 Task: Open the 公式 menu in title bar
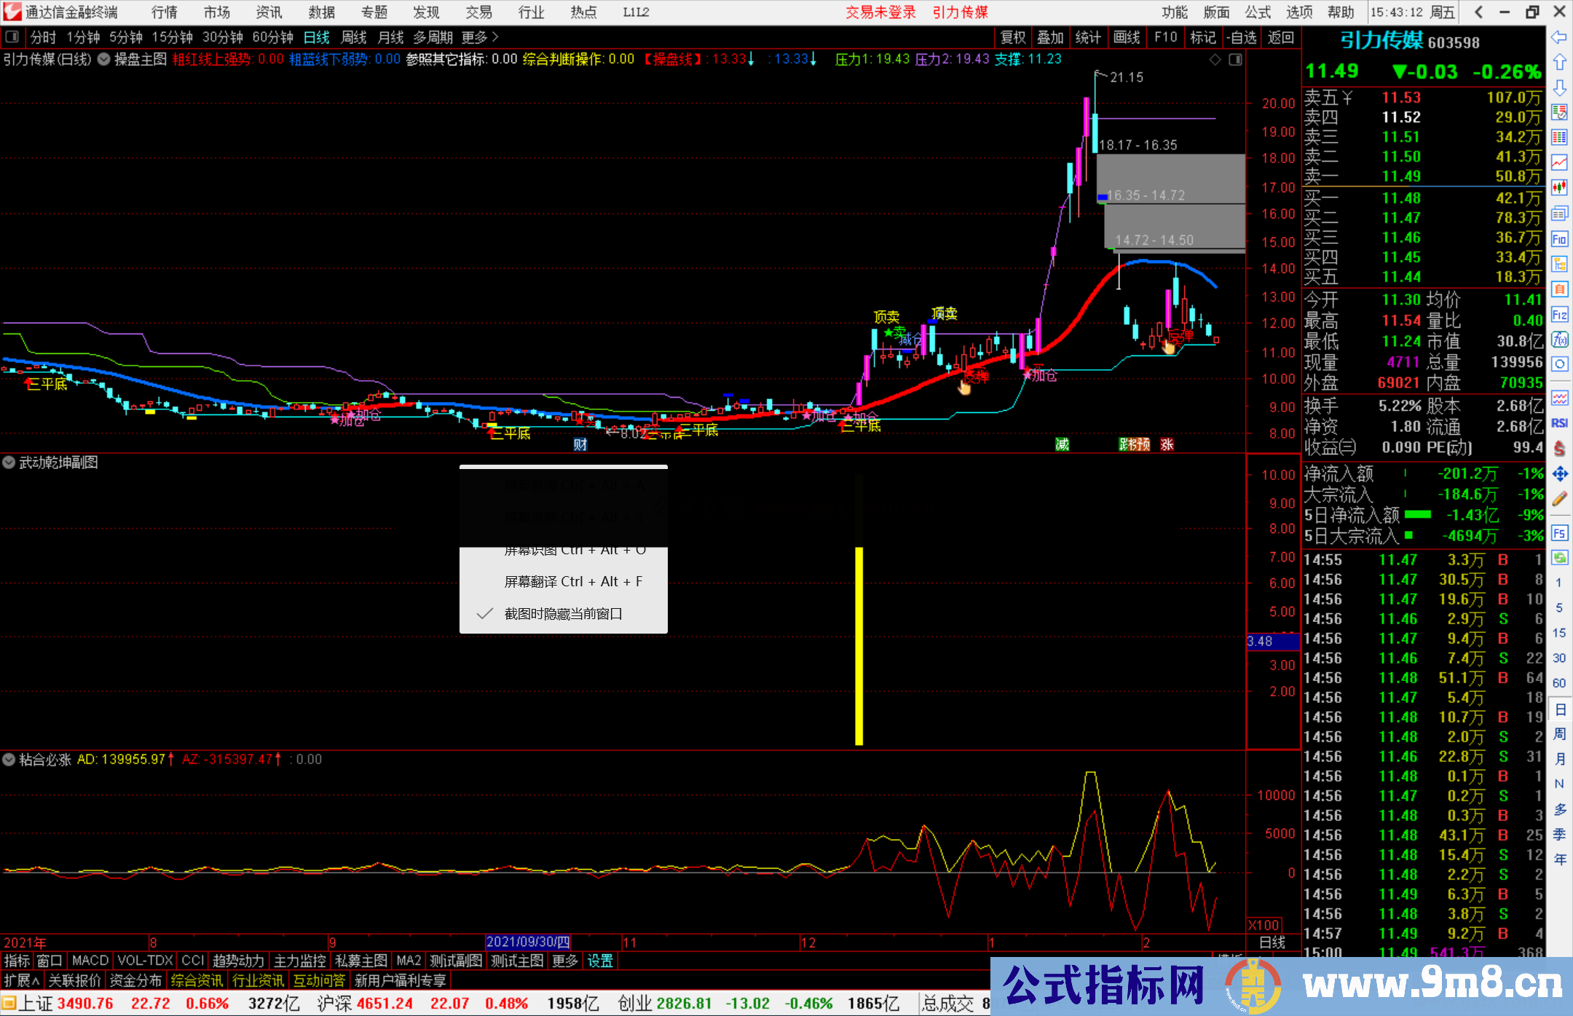pyautogui.click(x=1257, y=12)
